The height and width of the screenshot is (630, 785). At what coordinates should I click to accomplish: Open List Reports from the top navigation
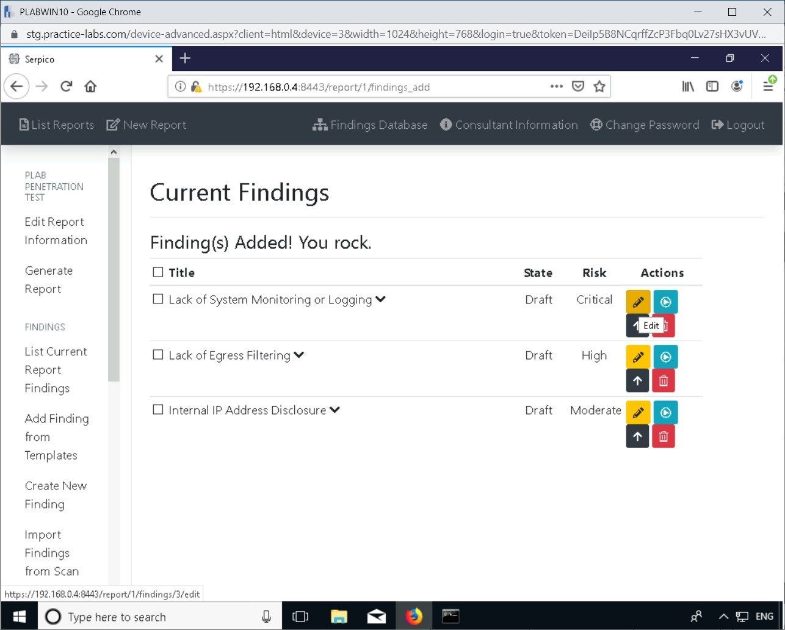pyautogui.click(x=56, y=125)
